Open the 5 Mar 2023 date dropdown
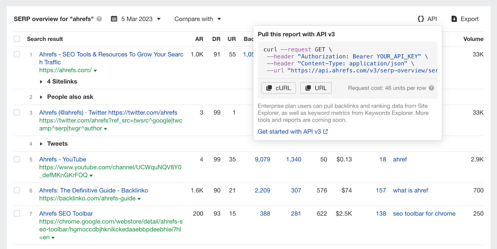 pos(136,19)
